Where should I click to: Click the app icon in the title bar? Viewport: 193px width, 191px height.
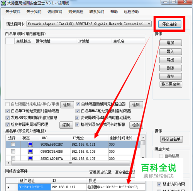coord(3,3)
